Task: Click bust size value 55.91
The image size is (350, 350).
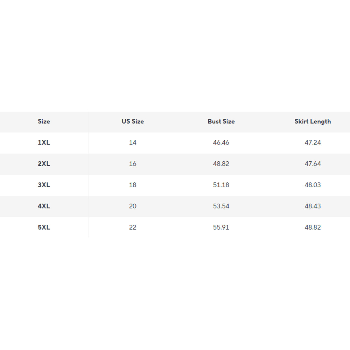Action: (221, 227)
